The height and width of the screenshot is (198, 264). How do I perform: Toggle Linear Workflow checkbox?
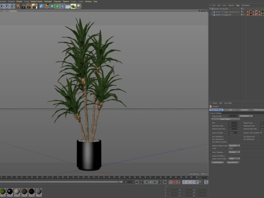pyautogui.click(x=229, y=156)
